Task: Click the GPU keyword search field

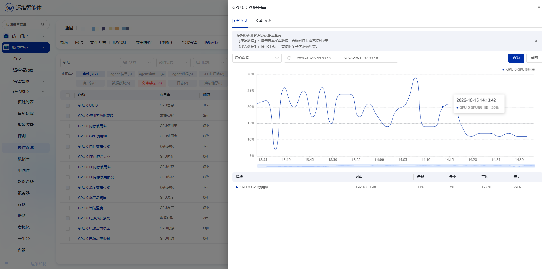Action: (x=89, y=63)
